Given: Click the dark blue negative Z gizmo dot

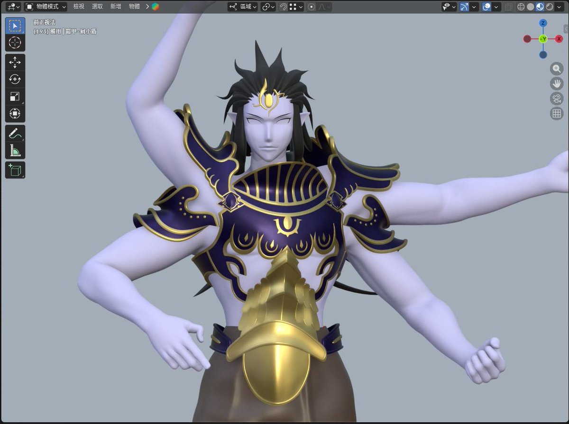Looking at the screenshot, I should click(x=543, y=54).
